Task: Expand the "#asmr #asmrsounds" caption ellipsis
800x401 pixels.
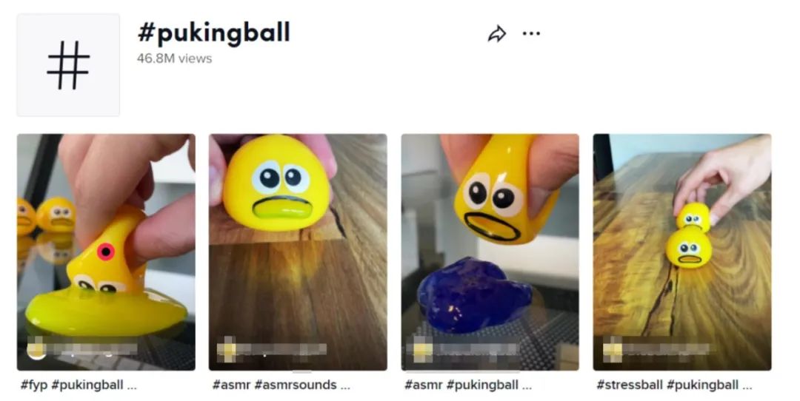Action: coord(344,385)
